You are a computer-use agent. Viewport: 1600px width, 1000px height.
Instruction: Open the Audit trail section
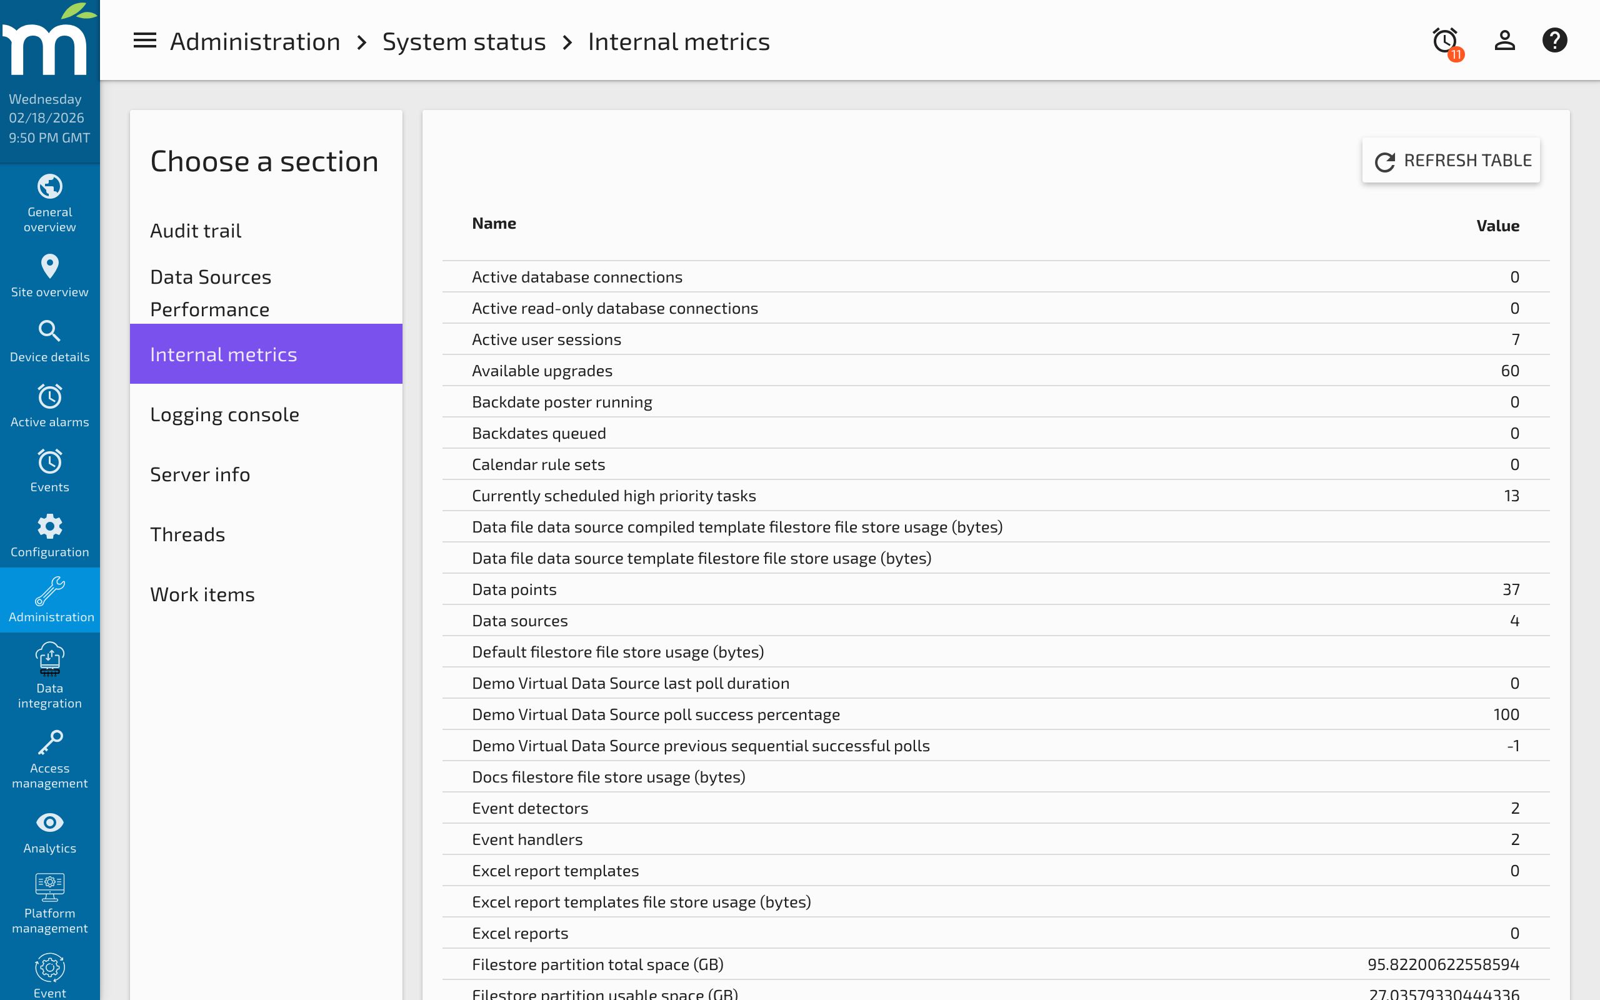pyautogui.click(x=196, y=230)
